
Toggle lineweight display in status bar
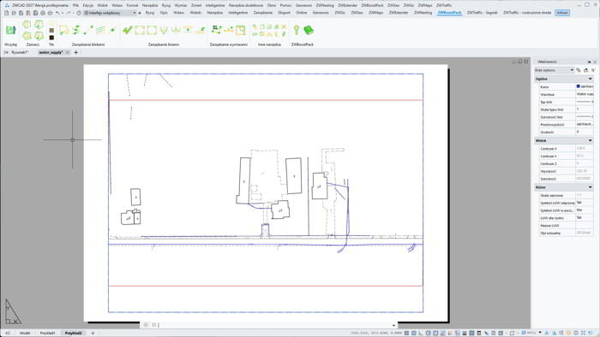click(465, 334)
